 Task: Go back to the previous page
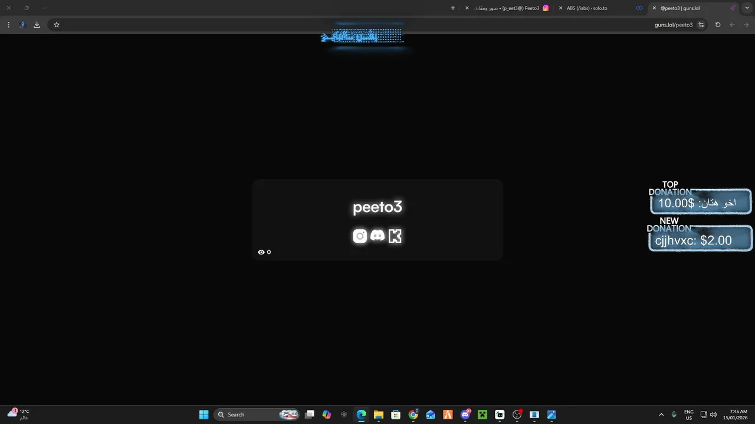tap(746, 25)
